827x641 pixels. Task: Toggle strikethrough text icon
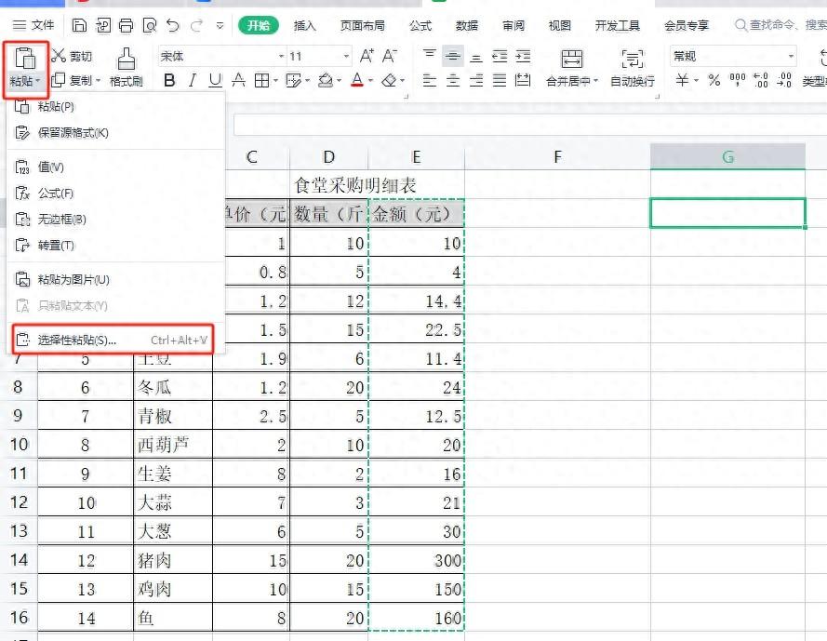point(238,80)
